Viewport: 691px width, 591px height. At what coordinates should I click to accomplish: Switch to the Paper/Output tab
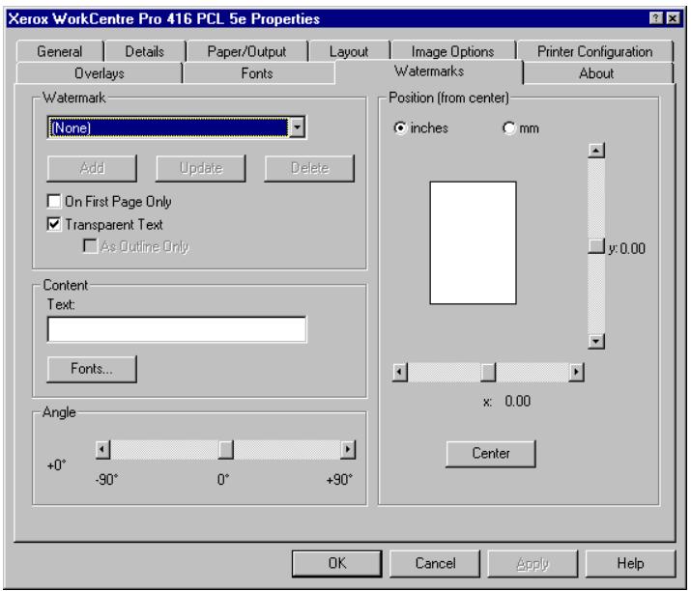[x=245, y=52]
